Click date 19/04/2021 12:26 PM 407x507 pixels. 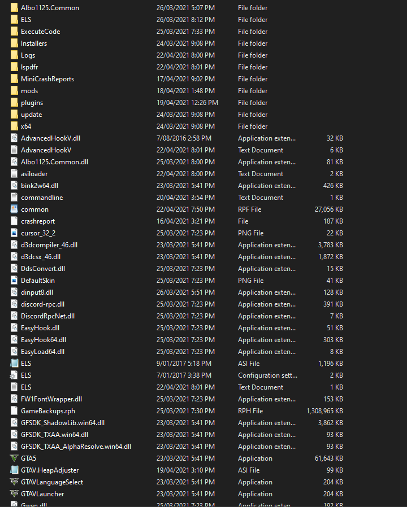click(x=188, y=103)
